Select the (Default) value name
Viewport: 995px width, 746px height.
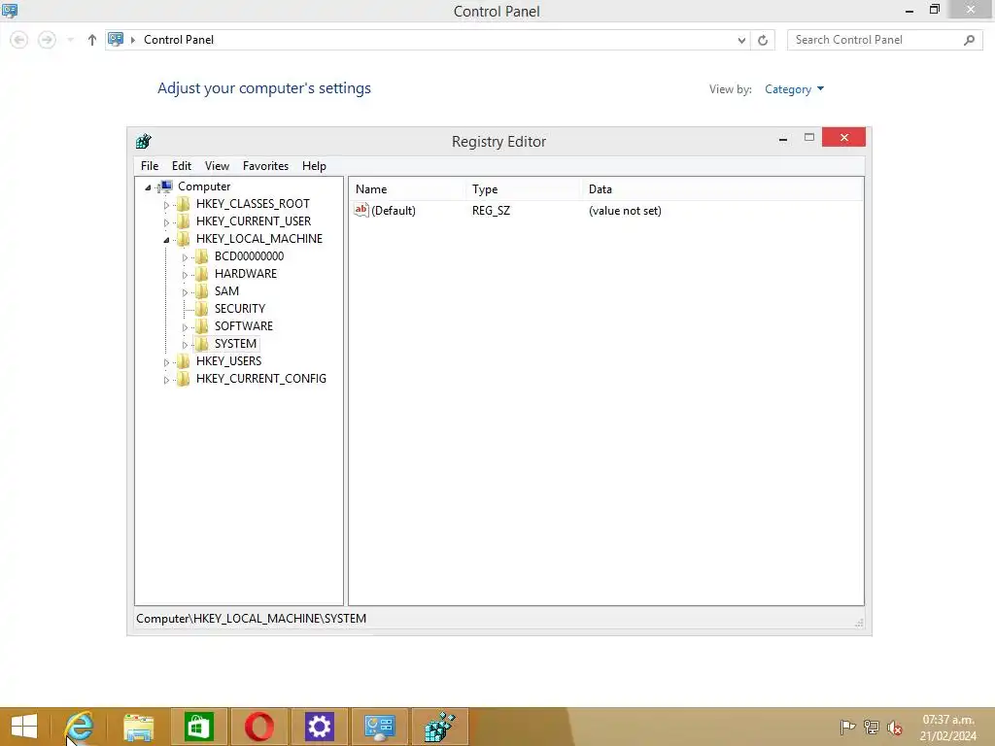pyautogui.click(x=394, y=211)
